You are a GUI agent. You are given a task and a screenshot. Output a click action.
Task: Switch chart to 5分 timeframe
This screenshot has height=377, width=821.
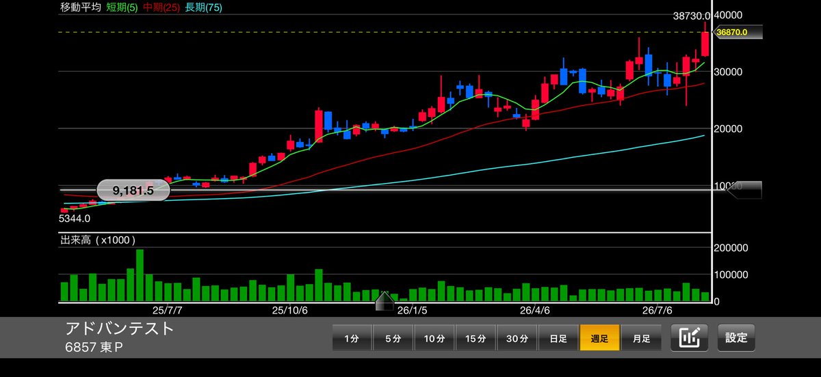pyautogui.click(x=393, y=338)
